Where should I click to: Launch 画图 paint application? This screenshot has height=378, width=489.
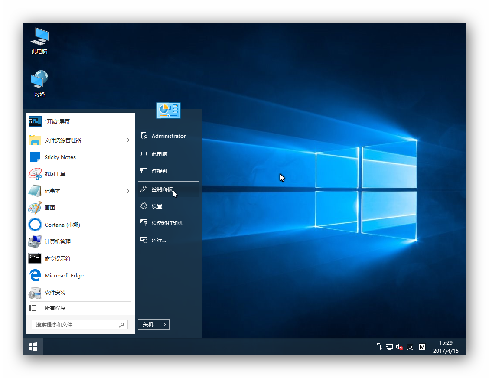(49, 208)
